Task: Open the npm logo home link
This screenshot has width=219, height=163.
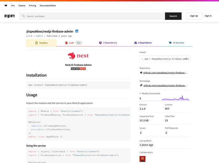Action: (10, 16)
